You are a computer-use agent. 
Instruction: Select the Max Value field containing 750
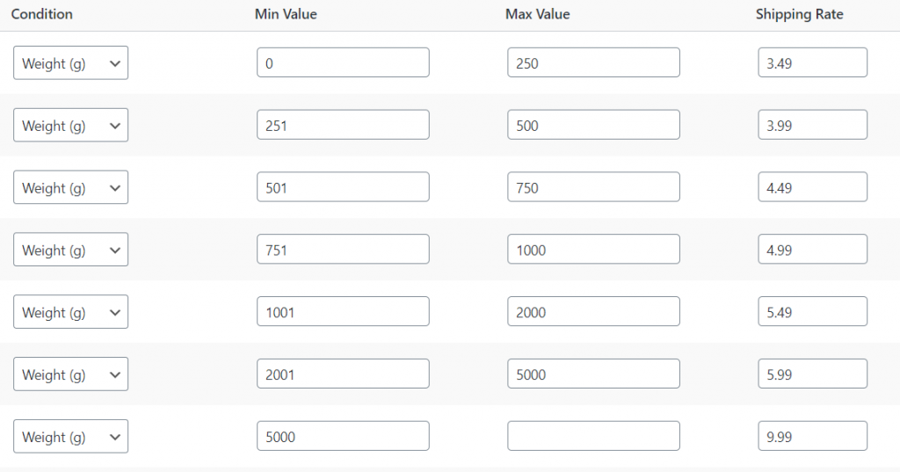tap(593, 187)
